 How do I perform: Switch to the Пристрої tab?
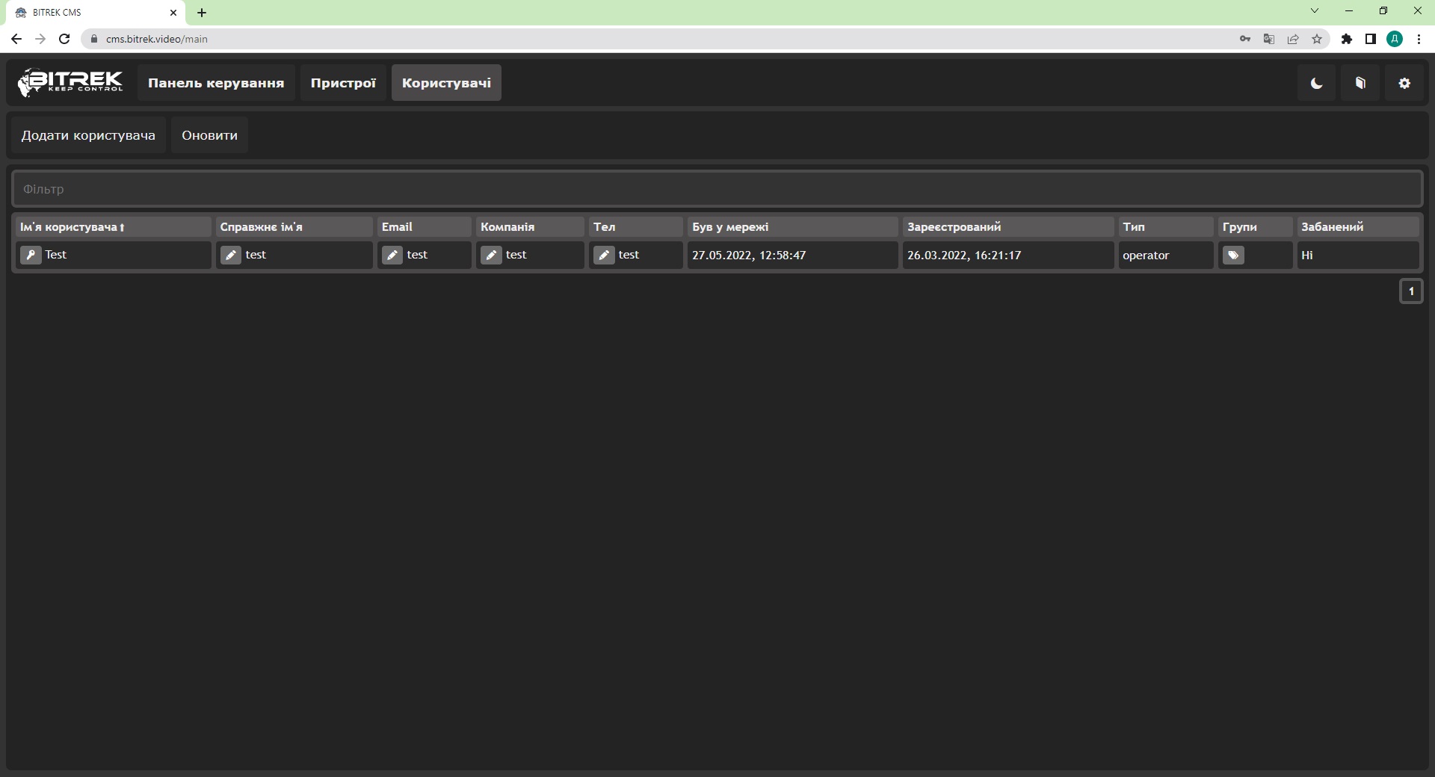(343, 83)
